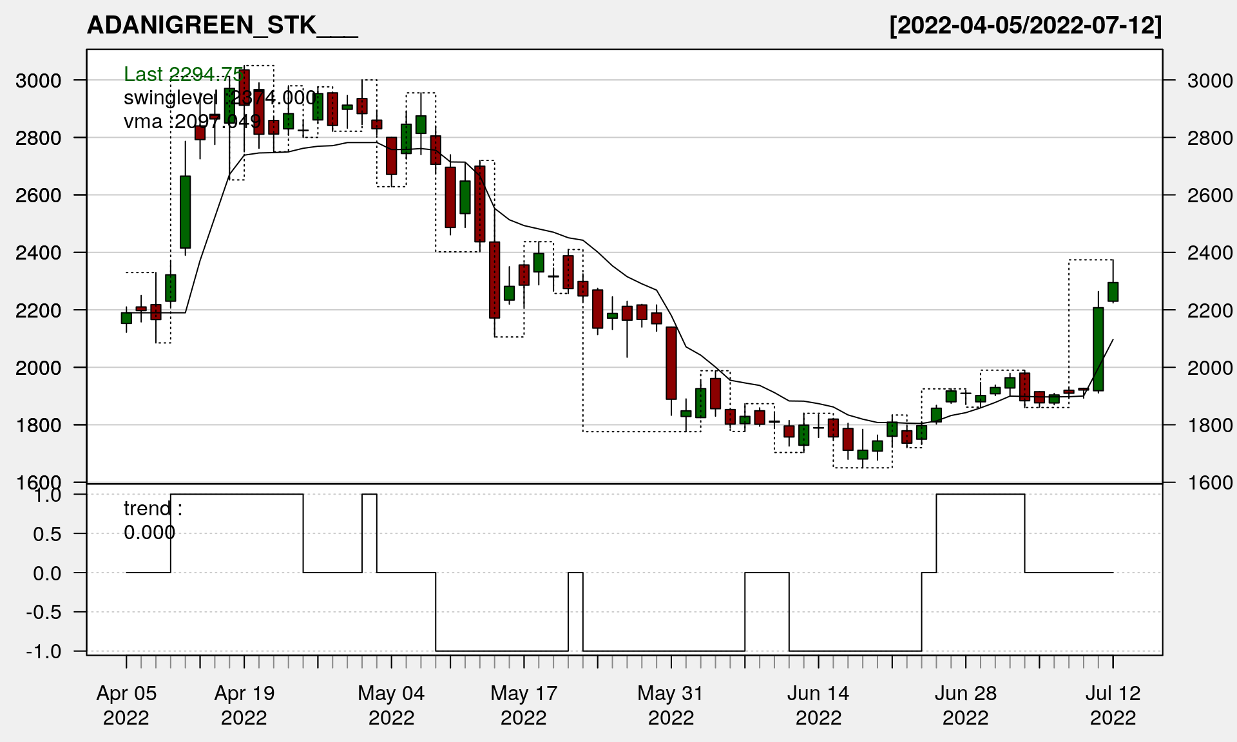This screenshot has height=742, width=1237.
Task: Click the 0.5 trend axis label
Action: pos(47,535)
